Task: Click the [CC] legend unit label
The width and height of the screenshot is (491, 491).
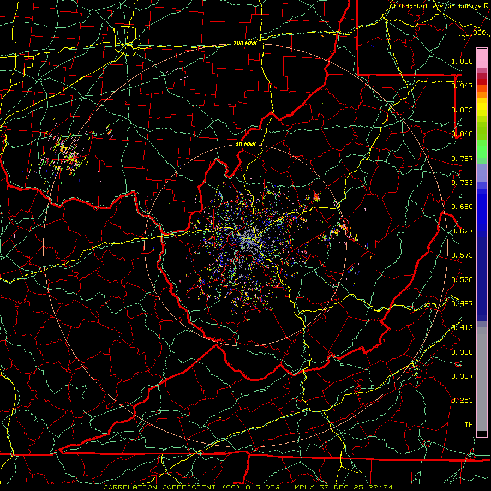Action: [465, 38]
